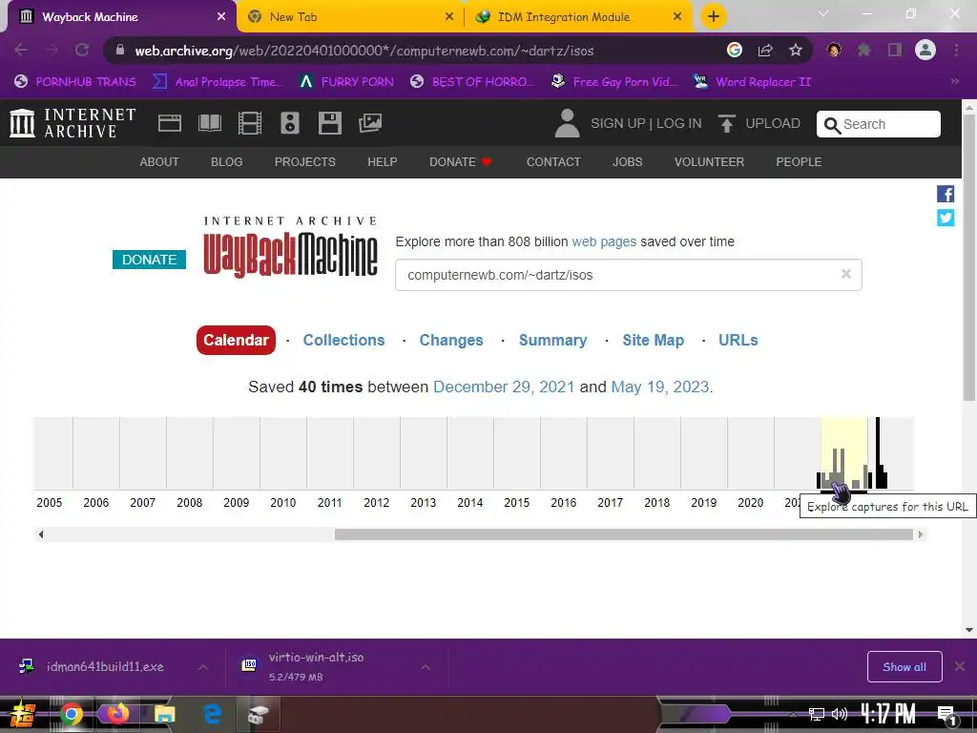Open the Changes view
The width and height of the screenshot is (977, 733).
click(x=451, y=340)
